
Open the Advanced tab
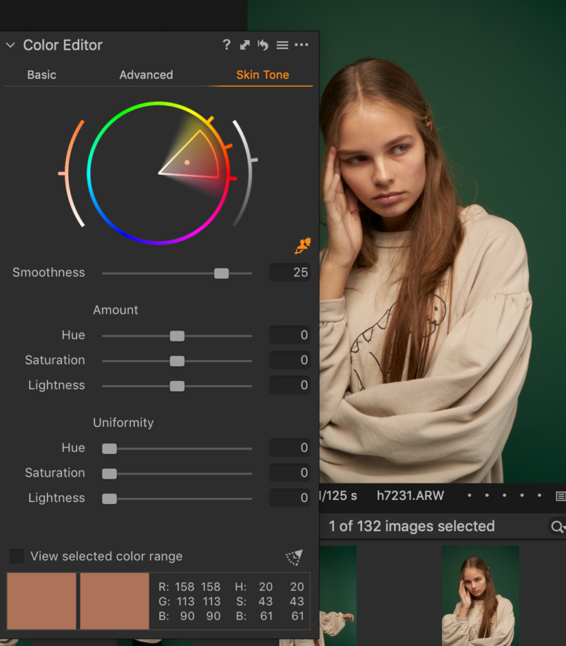click(146, 74)
